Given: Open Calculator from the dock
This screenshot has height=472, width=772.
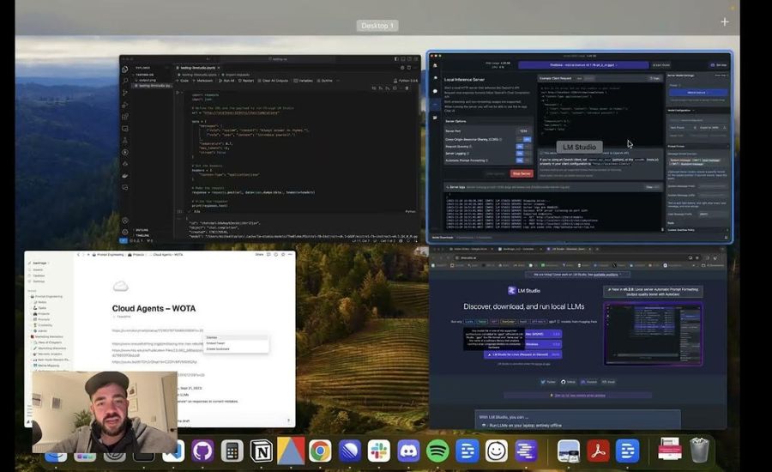Looking at the screenshot, I should [232, 451].
